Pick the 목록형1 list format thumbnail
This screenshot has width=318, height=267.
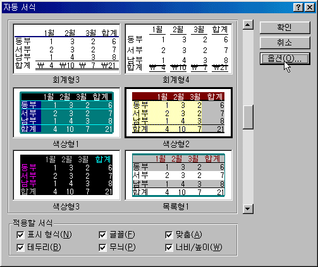click(x=179, y=175)
